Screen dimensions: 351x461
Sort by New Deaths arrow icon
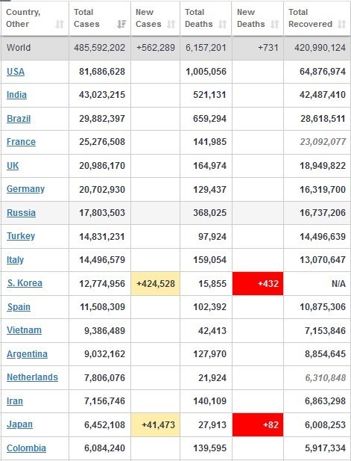pyautogui.click(x=274, y=24)
